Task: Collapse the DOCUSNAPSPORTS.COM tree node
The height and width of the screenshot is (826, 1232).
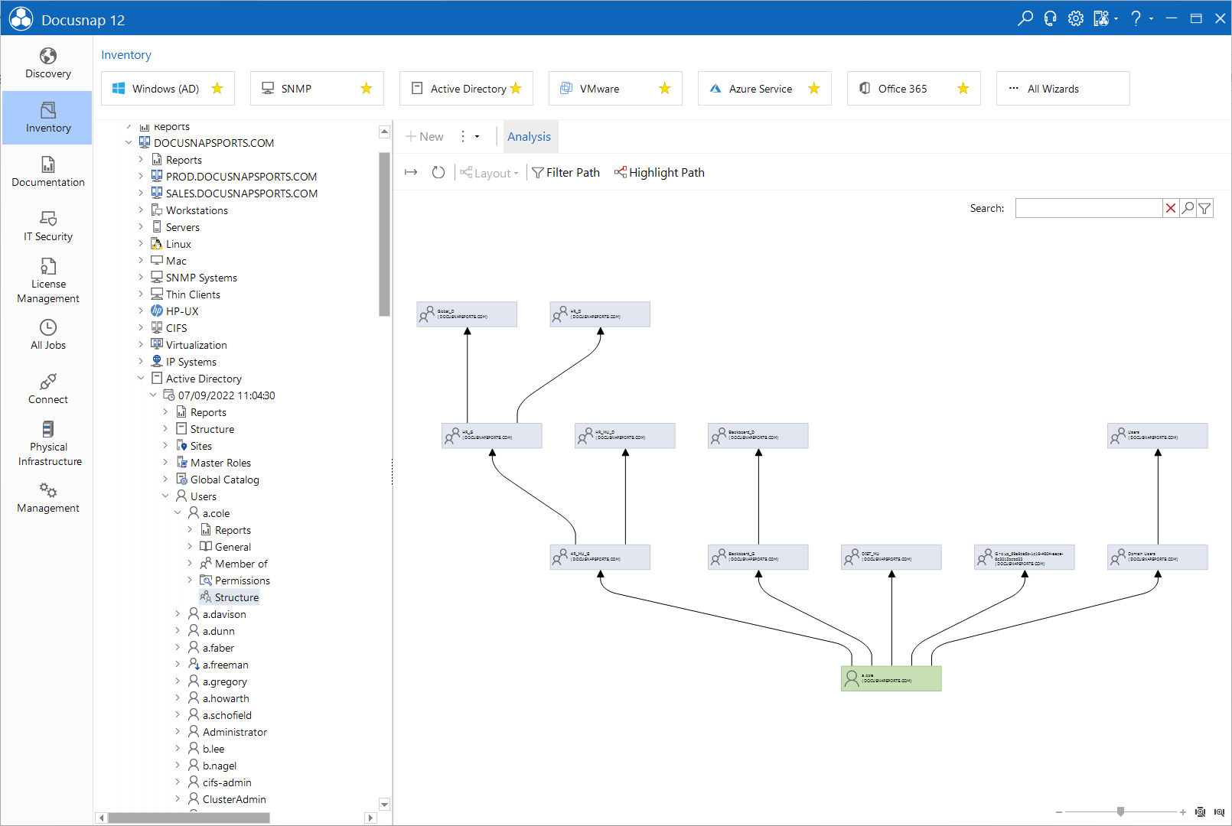Action: (x=129, y=142)
